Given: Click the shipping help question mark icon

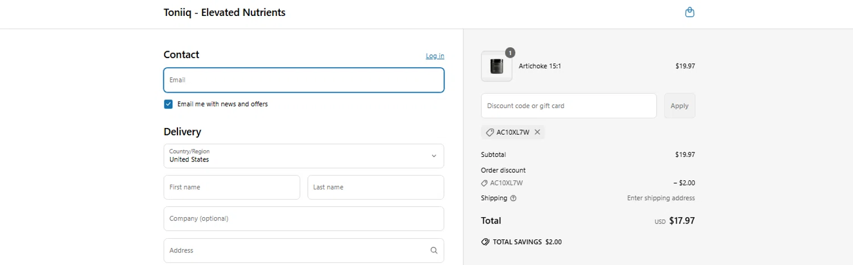Looking at the screenshot, I should coord(514,198).
